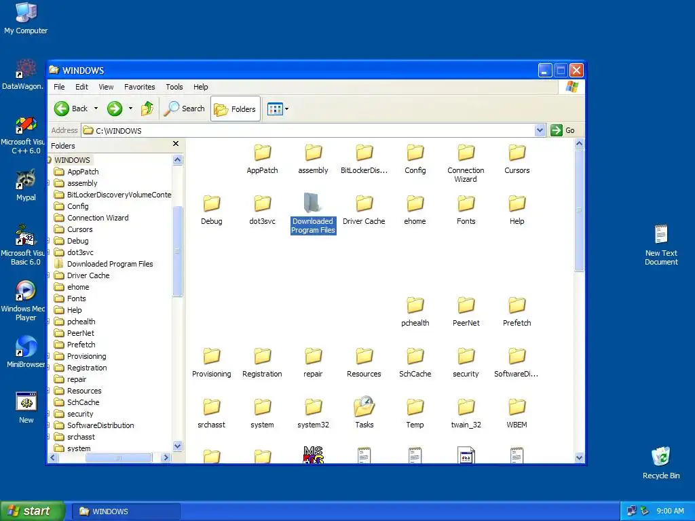
Task: Open the Help menu
Action: click(200, 87)
